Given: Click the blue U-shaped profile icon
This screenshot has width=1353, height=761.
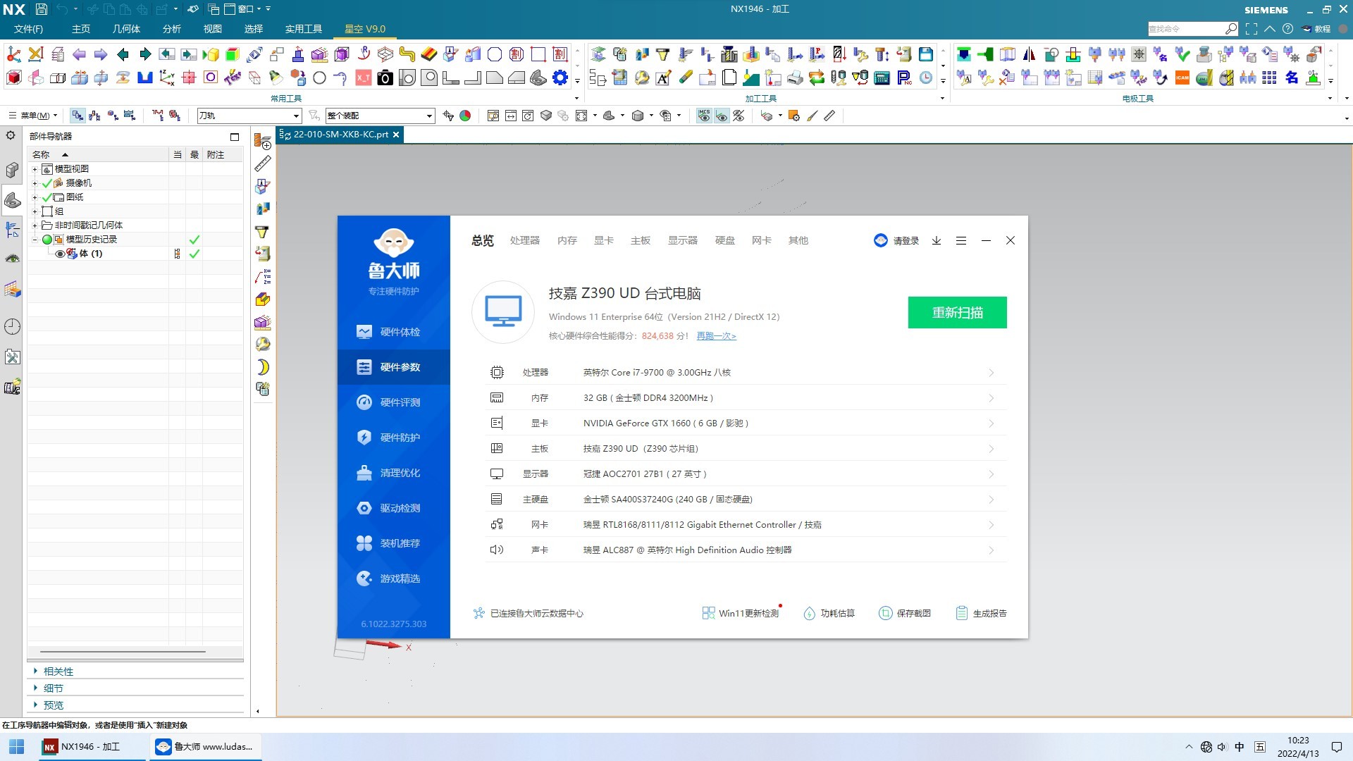Looking at the screenshot, I should [144, 78].
